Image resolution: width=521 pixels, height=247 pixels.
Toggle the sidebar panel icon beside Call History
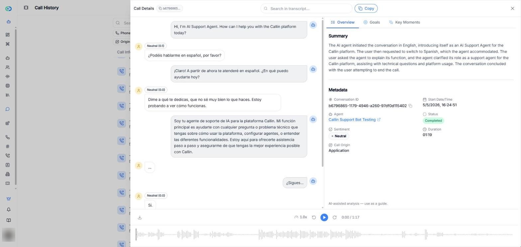point(26,8)
